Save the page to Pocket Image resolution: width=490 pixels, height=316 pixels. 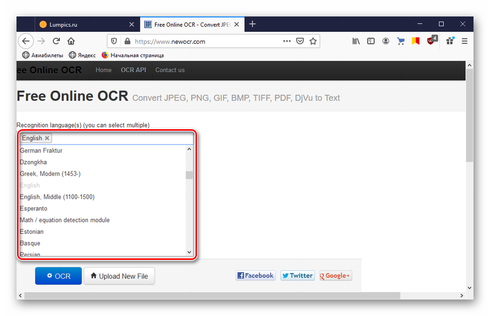pyautogui.click(x=300, y=41)
